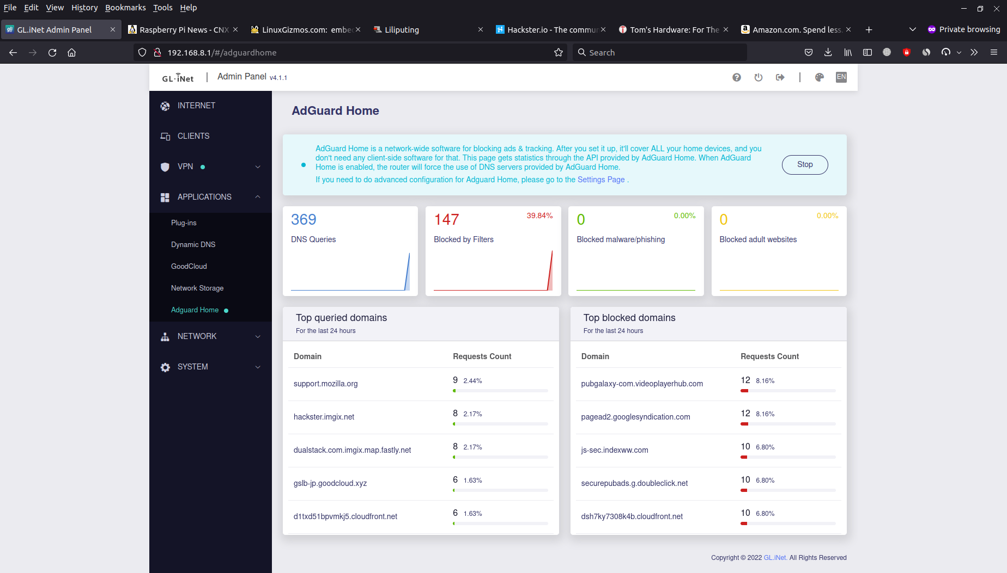Screen dimensions: 1007x573
Task: Open the Plug-ins page
Action: [184, 223]
